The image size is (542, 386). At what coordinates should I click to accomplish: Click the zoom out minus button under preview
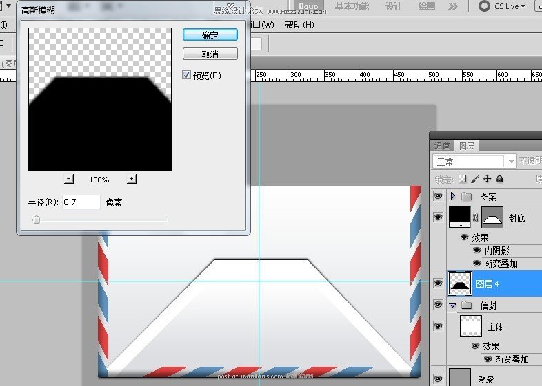pyautogui.click(x=69, y=179)
